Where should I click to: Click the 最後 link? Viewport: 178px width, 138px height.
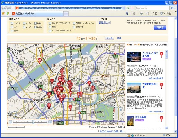click(119, 38)
